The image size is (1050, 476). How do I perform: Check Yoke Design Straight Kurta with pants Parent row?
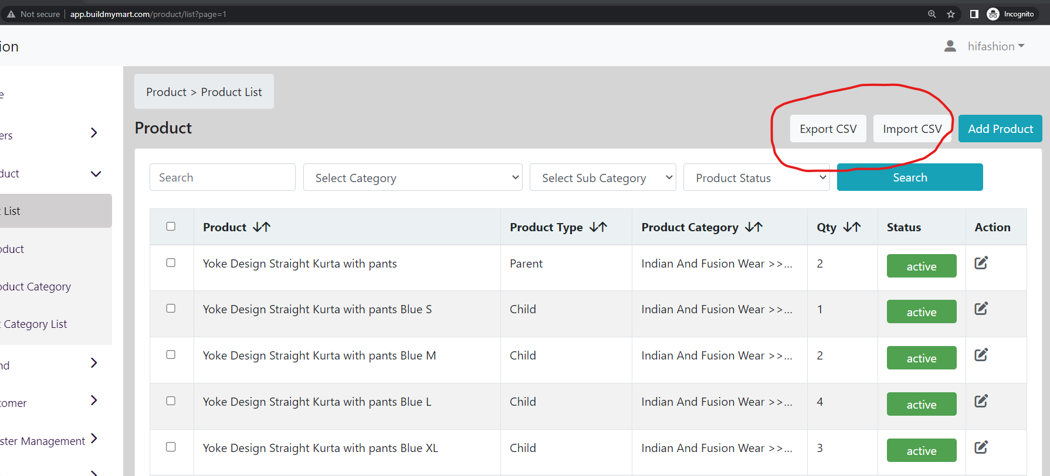click(x=171, y=262)
